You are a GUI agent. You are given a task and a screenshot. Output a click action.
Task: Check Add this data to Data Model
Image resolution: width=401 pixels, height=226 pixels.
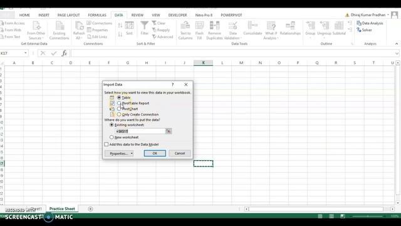point(107,144)
